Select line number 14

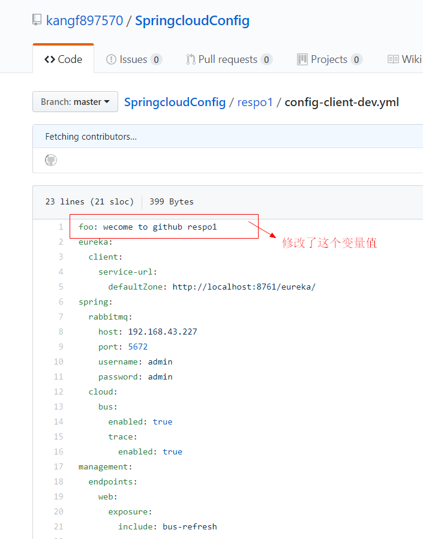(58, 421)
